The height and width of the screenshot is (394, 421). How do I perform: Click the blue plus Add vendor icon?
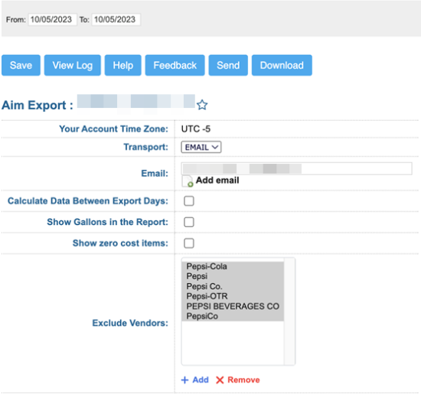pyautogui.click(x=184, y=380)
